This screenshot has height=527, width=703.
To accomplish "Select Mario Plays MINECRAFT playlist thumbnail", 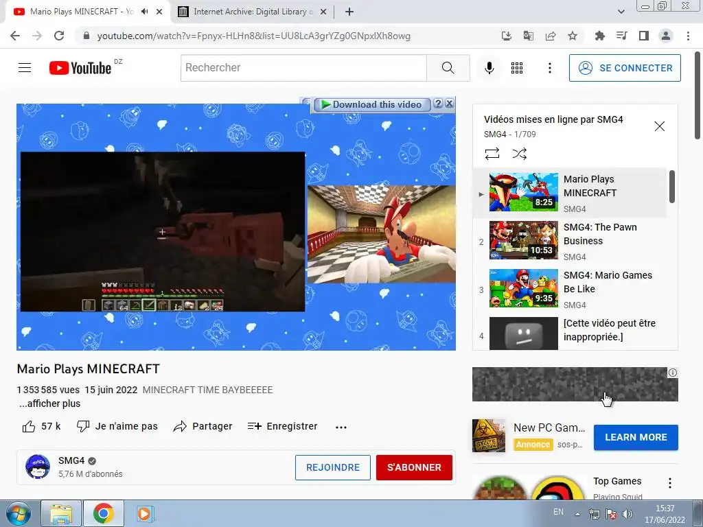I will coord(524,192).
